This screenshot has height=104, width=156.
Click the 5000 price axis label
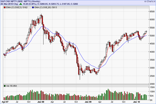[x=152, y=36]
